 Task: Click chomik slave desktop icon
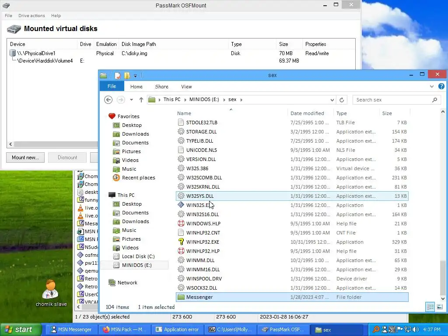coord(51,293)
